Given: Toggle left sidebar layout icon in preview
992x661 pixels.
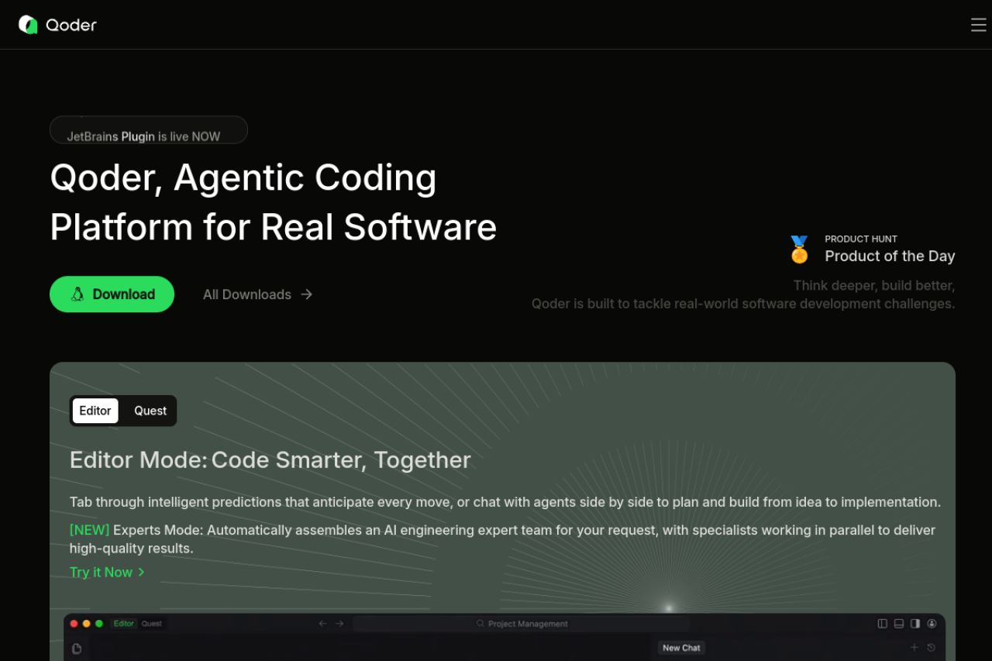Looking at the screenshot, I should pyautogui.click(x=882, y=624).
